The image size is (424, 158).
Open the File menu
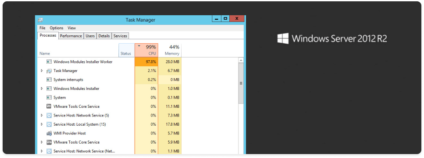pyautogui.click(x=43, y=28)
